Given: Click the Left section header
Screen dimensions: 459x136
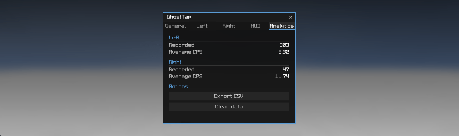Looking at the screenshot, I should [174, 37].
